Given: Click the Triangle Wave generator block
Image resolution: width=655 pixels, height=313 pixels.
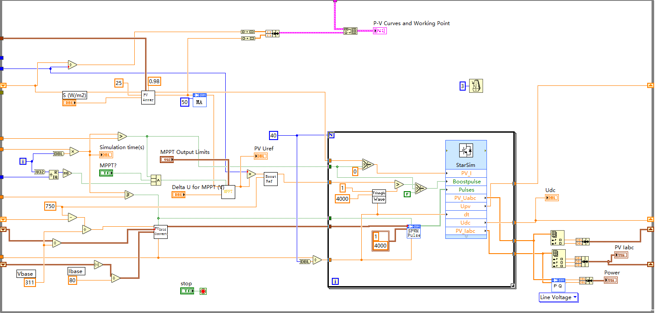Looking at the screenshot, I should (379, 196).
